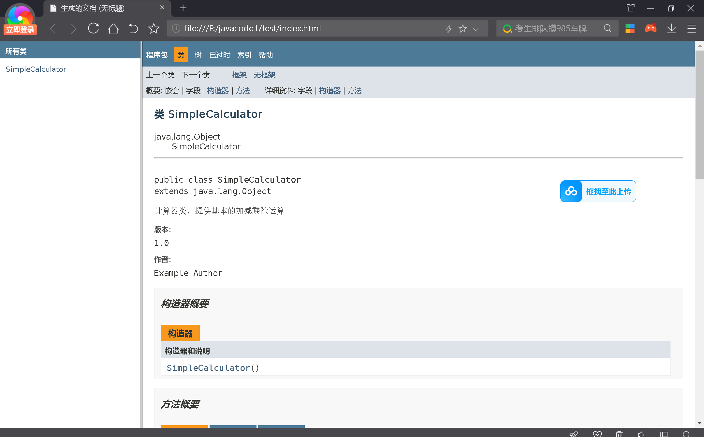
Task: Click the undo restore-tab arrow icon
Action: pos(133,28)
